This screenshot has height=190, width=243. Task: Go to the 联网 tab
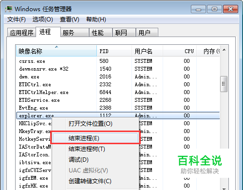124,33
